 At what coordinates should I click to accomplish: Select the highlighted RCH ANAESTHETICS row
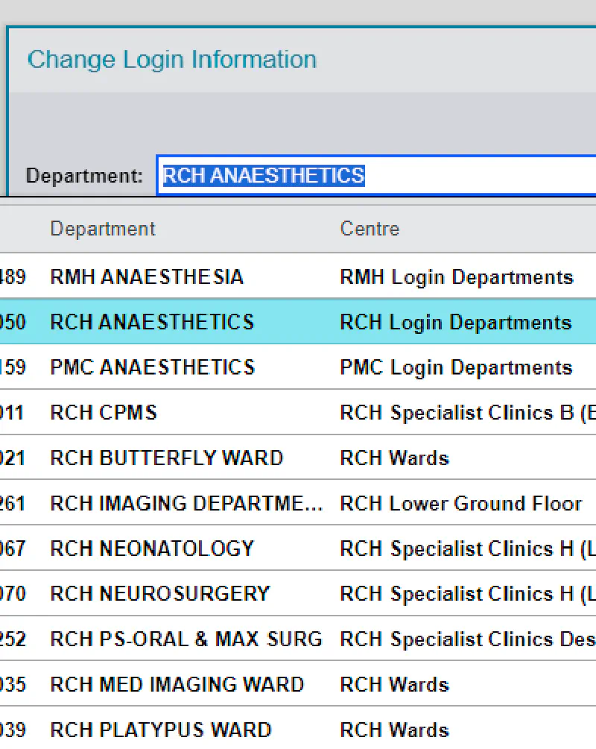coord(152,322)
